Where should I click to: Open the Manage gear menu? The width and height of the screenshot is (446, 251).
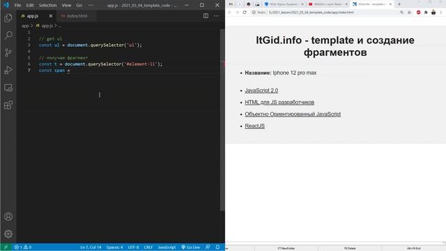click(8, 234)
